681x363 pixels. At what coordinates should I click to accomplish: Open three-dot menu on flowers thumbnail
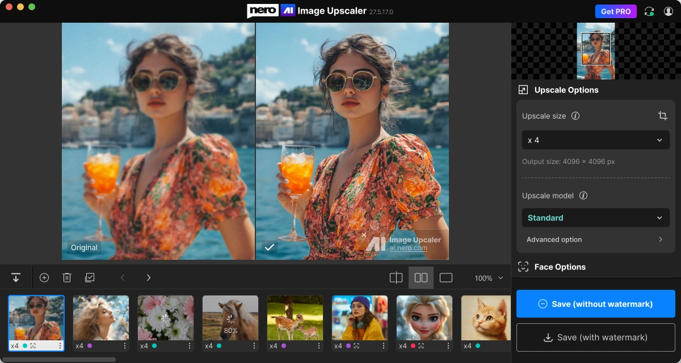[x=190, y=345]
